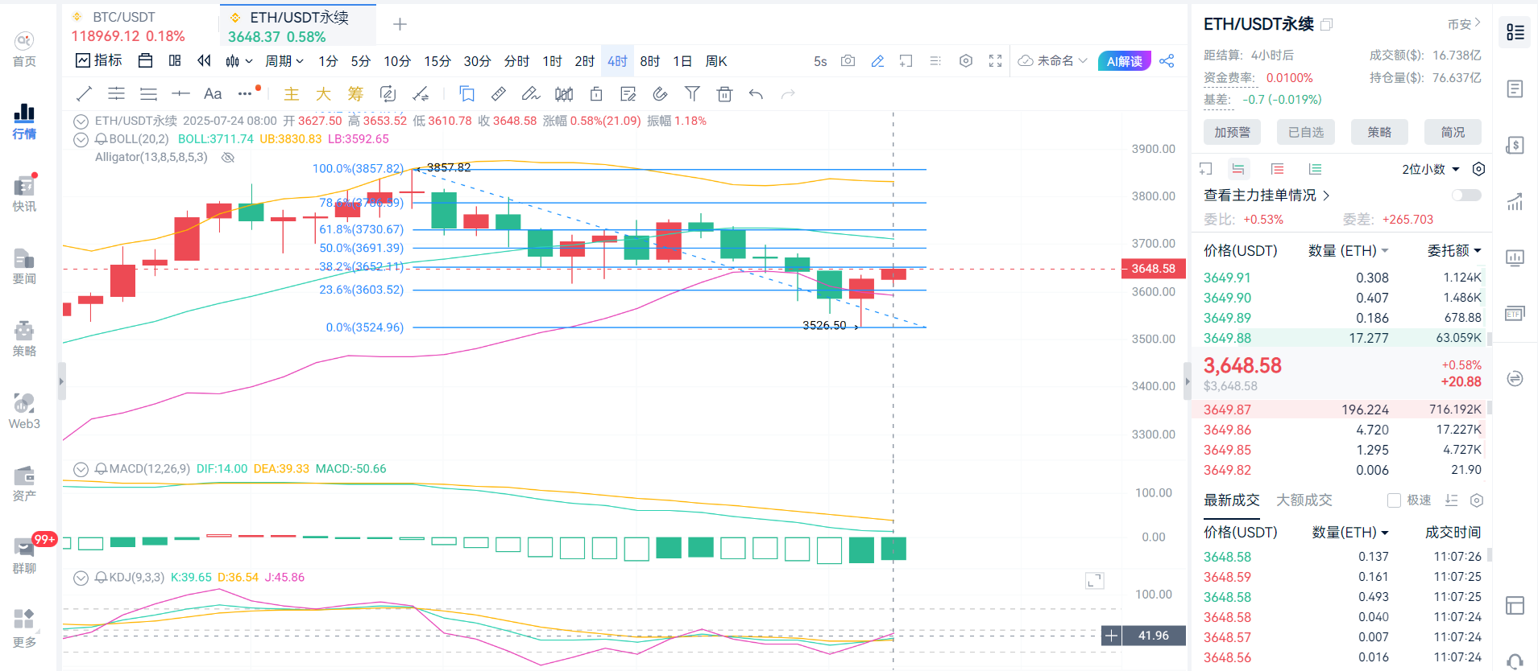Open the 2位小数 decimal precision dropdown

pos(1431,169)
